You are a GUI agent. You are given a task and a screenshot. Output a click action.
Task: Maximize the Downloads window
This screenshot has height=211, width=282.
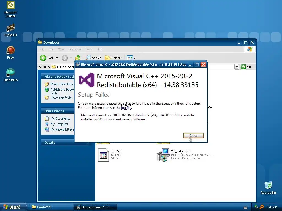[246, 43]
